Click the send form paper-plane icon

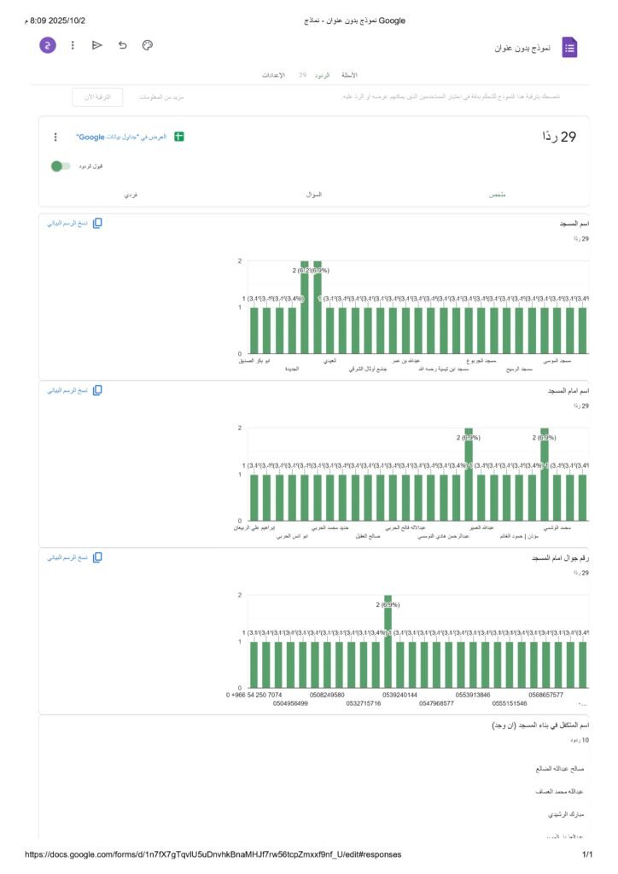(x=97, y=45)
